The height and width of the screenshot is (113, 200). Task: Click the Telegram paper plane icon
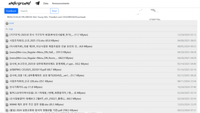pos(37,3)
